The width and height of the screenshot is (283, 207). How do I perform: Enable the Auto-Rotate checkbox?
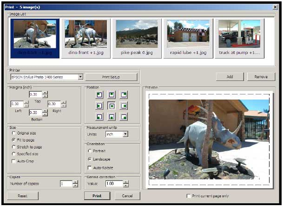[x=90, y=168]
